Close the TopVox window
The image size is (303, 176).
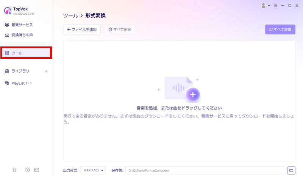(297, 6)
